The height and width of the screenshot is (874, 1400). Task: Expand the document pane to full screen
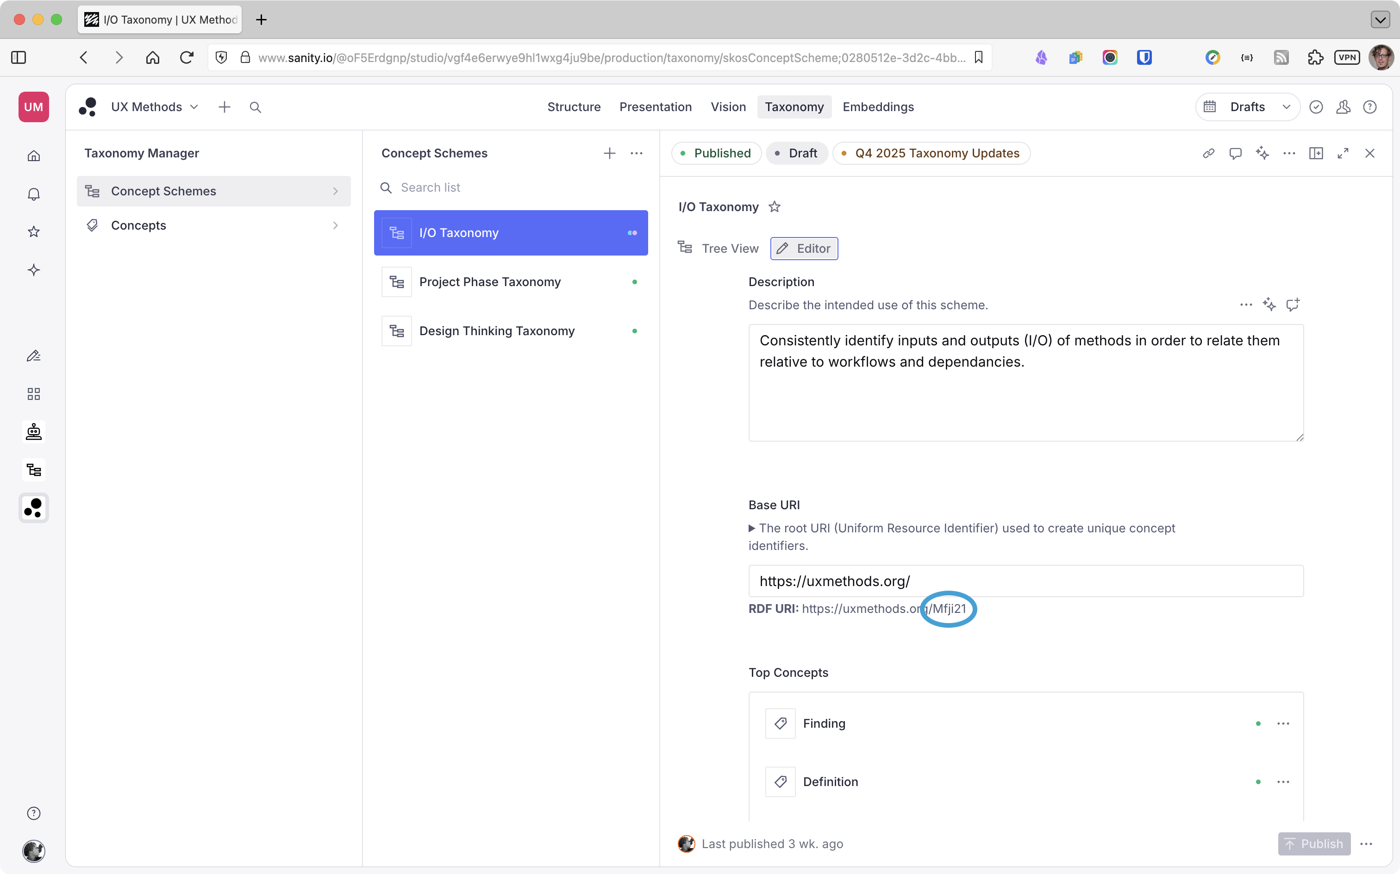[1343, 153]
